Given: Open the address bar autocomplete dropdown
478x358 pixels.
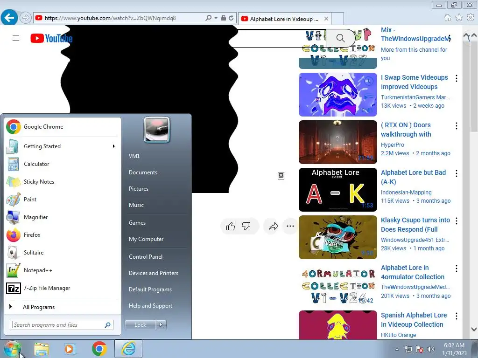Looking at the screenshot, I should tap(216, 18).
